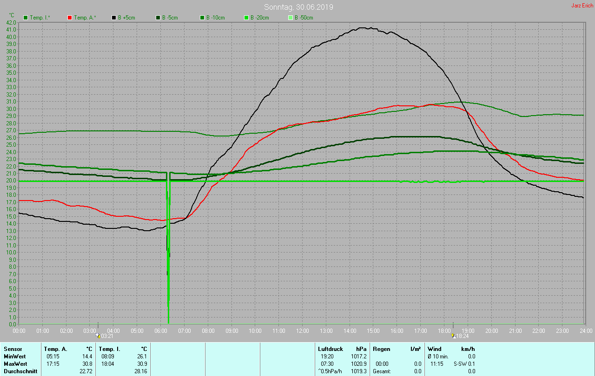Click the B -10cm legend color square
The width and height of the screenshot is (595, 376).
coord(202,18)
